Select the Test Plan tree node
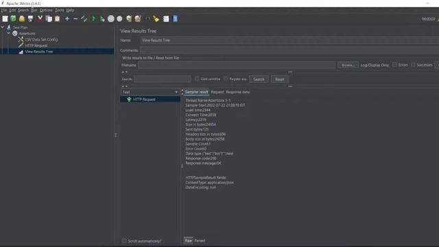439x247 pixels. pos(20,27)
